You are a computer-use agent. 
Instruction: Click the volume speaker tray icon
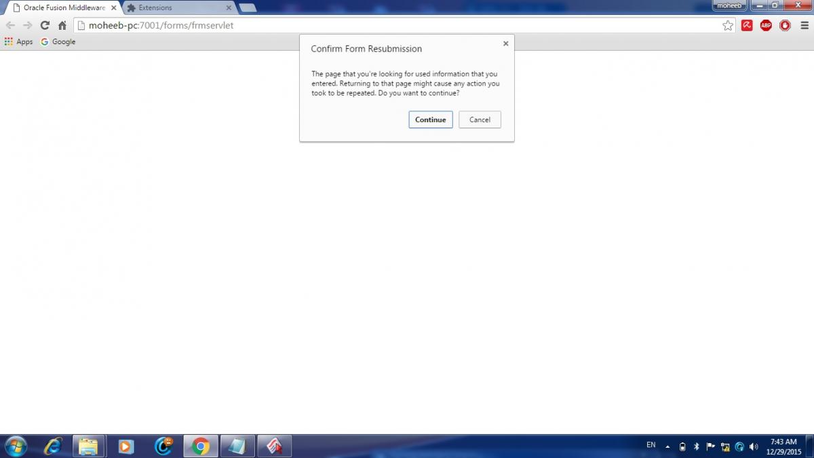click(x=754, y=446)
